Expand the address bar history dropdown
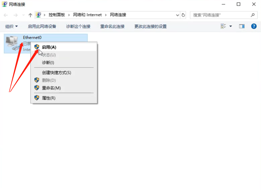The image size is (261, 190). (177, 15)
